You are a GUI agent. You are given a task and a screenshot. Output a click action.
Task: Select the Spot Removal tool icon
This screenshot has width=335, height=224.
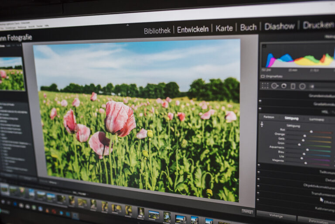coord(274,86)
